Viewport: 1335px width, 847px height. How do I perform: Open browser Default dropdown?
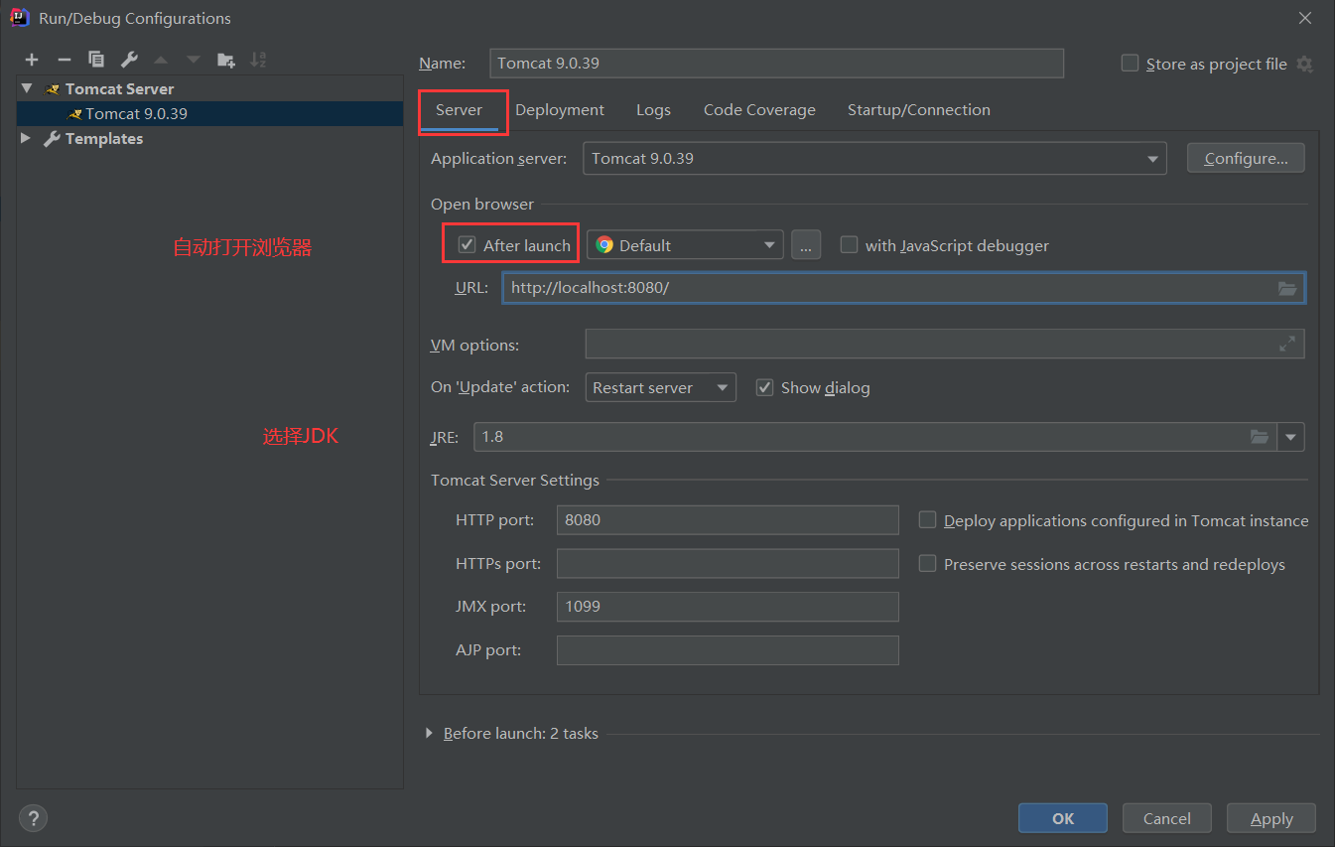point(685,245)
